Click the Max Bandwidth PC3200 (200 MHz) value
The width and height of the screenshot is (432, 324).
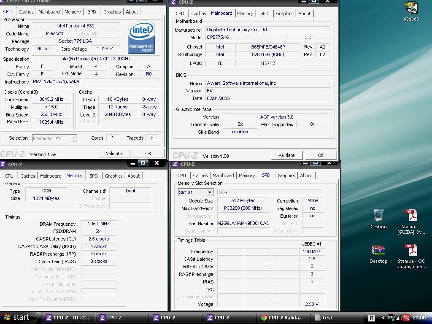[243, 208]
